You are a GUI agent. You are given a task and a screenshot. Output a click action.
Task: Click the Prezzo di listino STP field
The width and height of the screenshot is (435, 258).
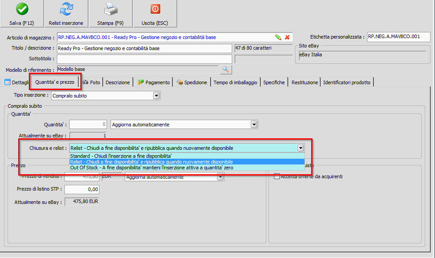point(82,189)
